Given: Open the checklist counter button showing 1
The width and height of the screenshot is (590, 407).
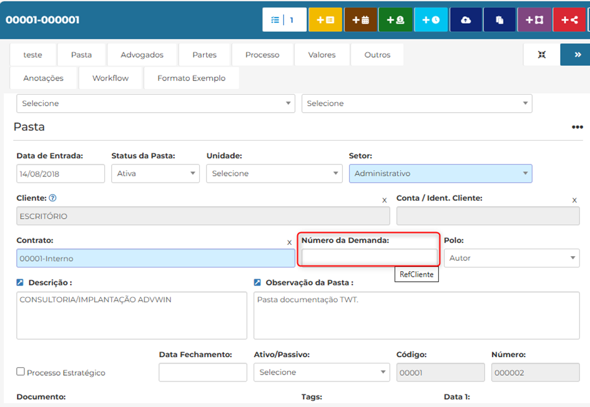Looking at the screenshot, I should (x=284, y=19).
